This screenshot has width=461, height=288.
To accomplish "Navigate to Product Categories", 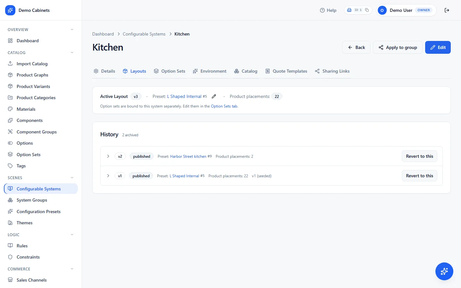I will [41, 98].
